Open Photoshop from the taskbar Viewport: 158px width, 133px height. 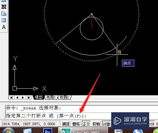pos(48,131)
